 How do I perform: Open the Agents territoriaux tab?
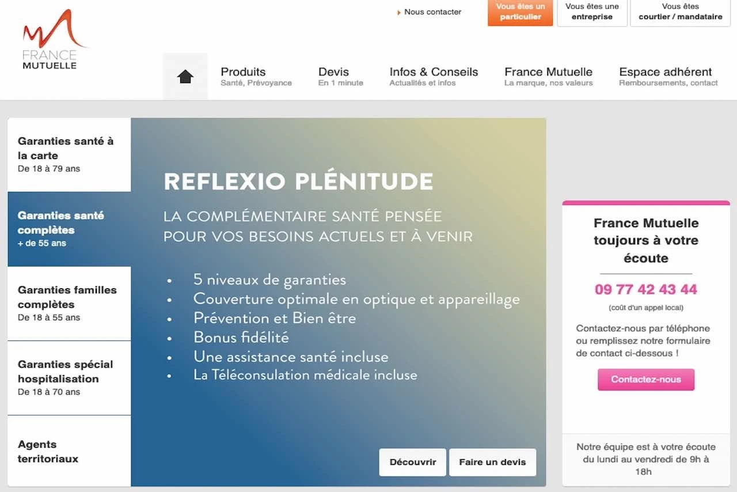tap(69, 452)
